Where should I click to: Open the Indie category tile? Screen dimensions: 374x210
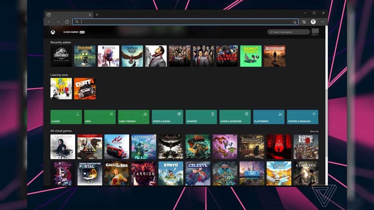point(100,117)
